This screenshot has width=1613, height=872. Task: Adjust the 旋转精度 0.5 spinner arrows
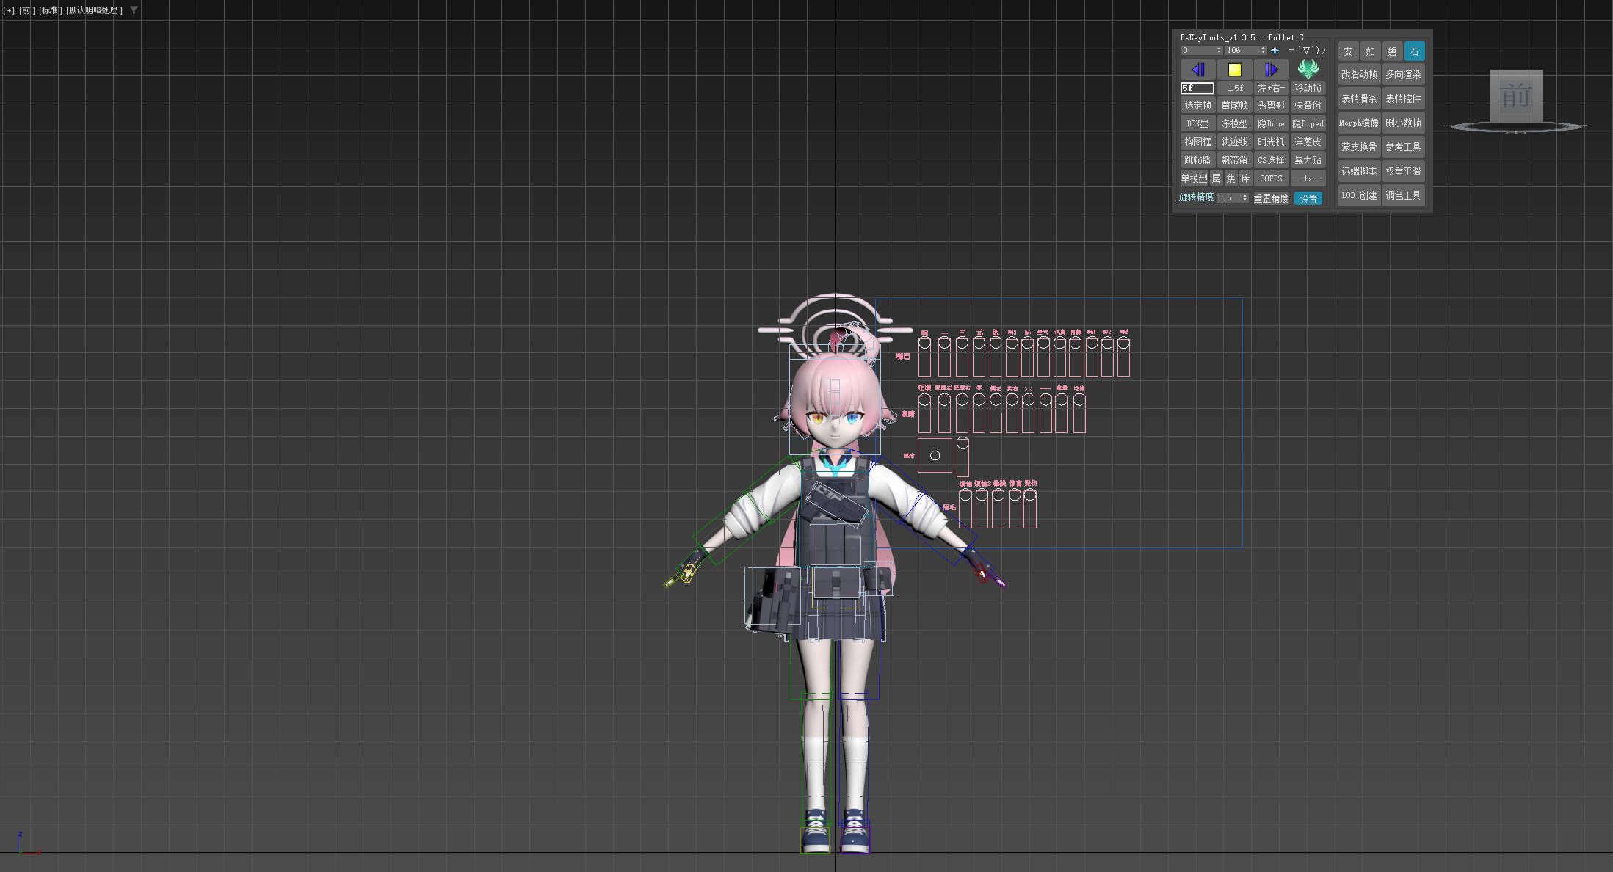tap(1244, 198)
